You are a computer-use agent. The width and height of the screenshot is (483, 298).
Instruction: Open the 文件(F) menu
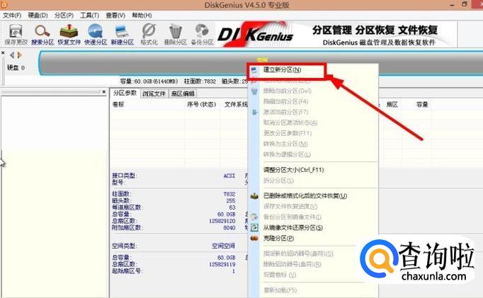12,16
